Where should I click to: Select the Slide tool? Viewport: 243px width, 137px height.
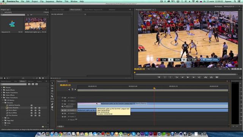click(52, 102)
